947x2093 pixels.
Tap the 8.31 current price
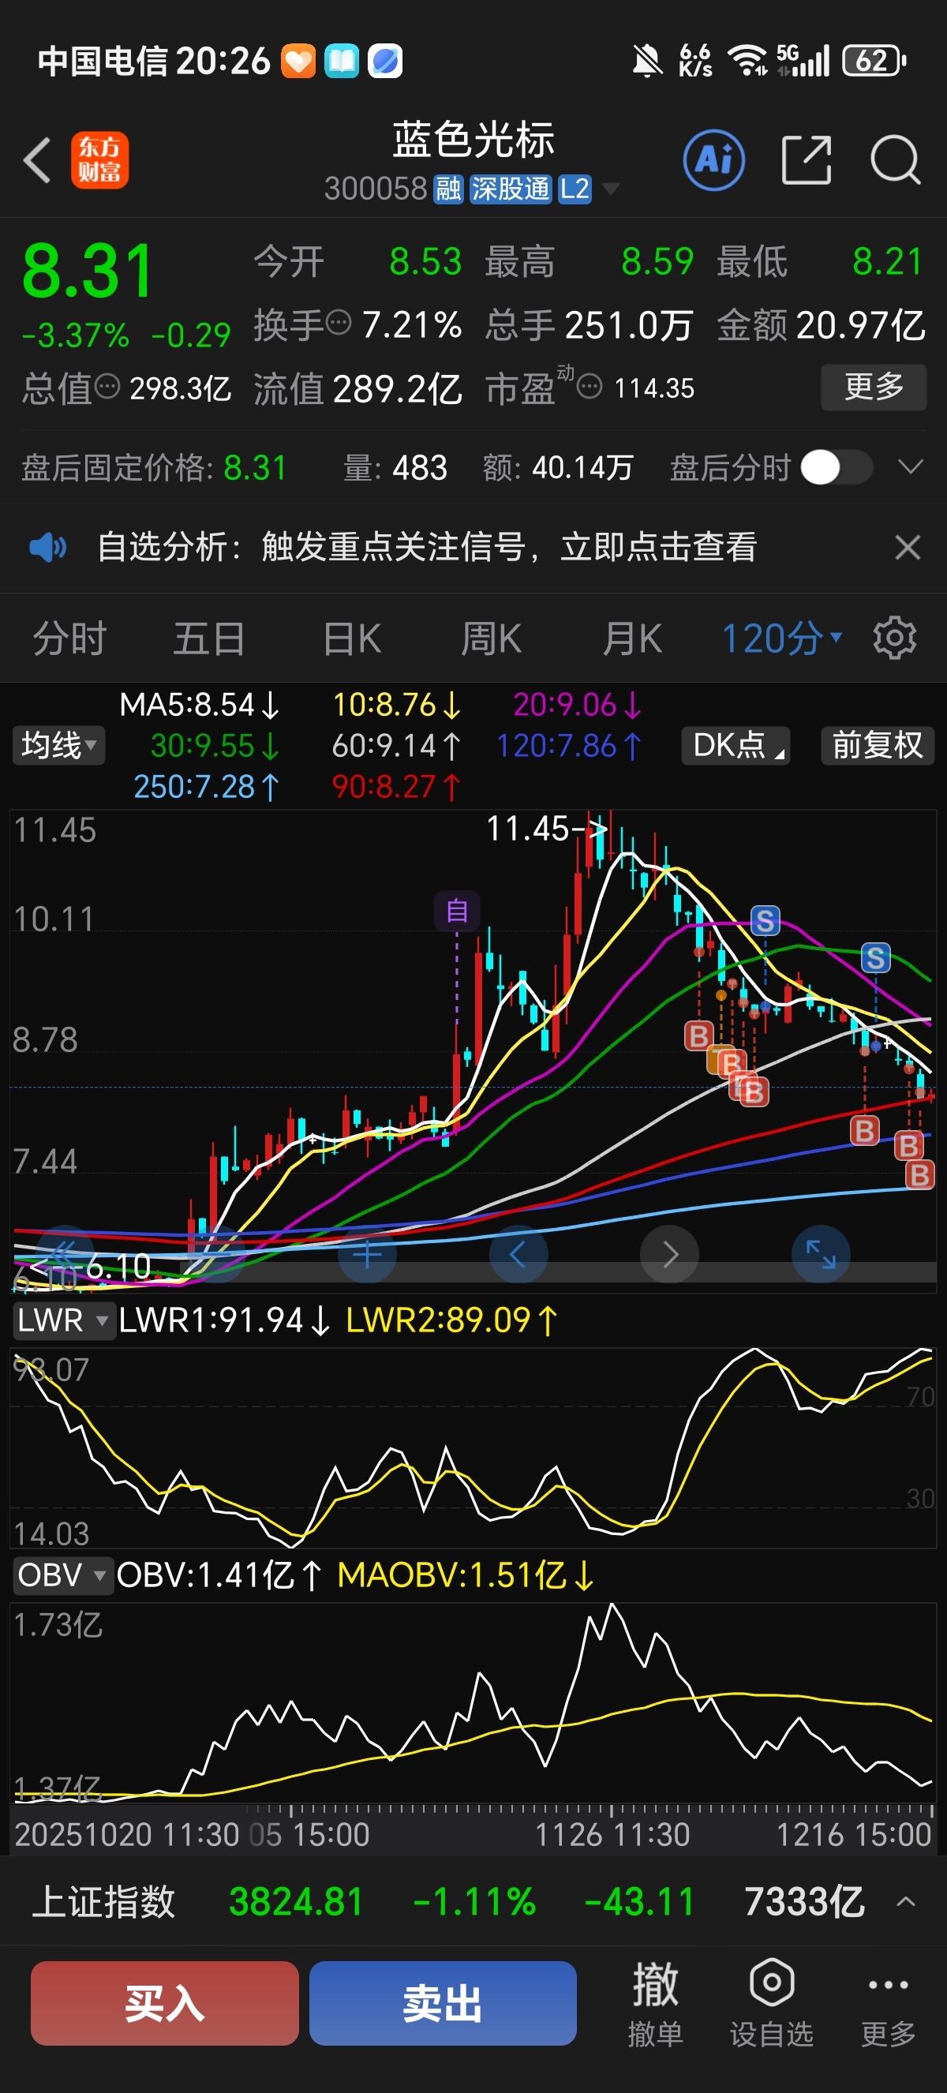tap(88, 271)
